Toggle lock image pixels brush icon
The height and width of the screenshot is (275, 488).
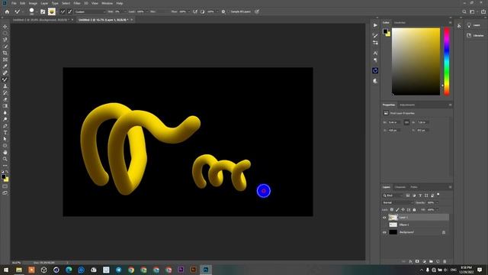(x=397, y=209)
